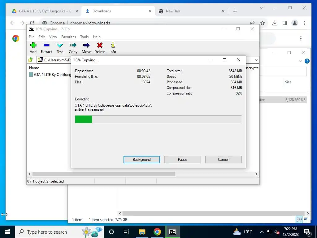Click the 7-Zip horizontal scrollbar thumb

pyautogui.click(x=103, y=174)
